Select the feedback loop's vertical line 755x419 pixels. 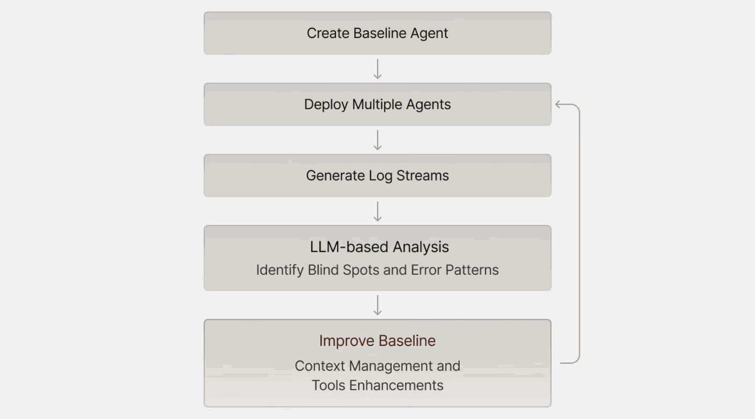click(x=580, y=234)
